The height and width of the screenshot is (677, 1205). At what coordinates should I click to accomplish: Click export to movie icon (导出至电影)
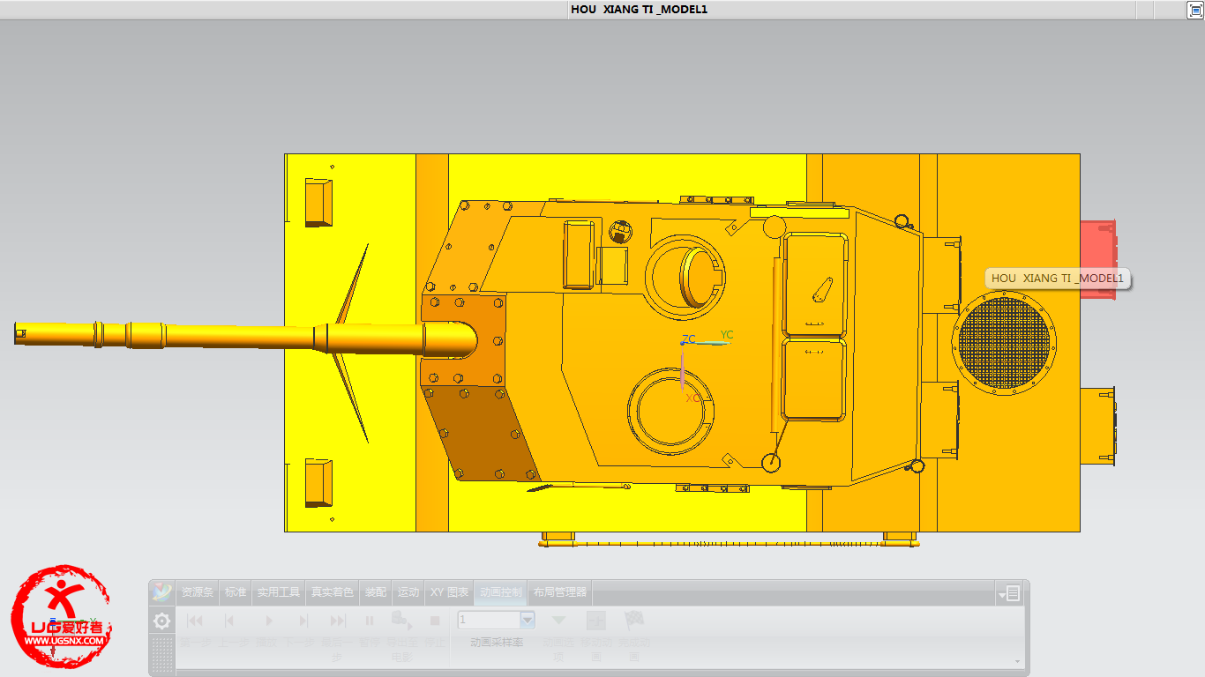pos(402,621)
